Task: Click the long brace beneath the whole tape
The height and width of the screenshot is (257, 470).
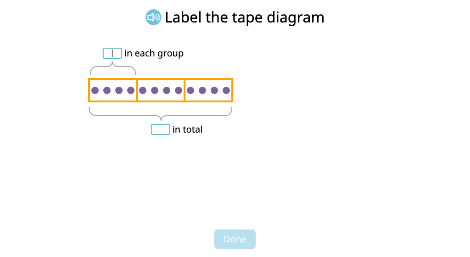Action: click(x=161, y=114)
